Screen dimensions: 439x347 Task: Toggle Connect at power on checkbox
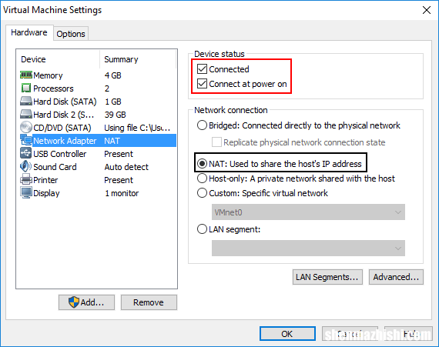(202, 84)
